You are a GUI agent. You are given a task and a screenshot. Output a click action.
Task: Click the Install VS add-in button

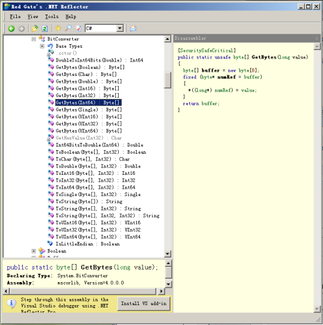144,303
